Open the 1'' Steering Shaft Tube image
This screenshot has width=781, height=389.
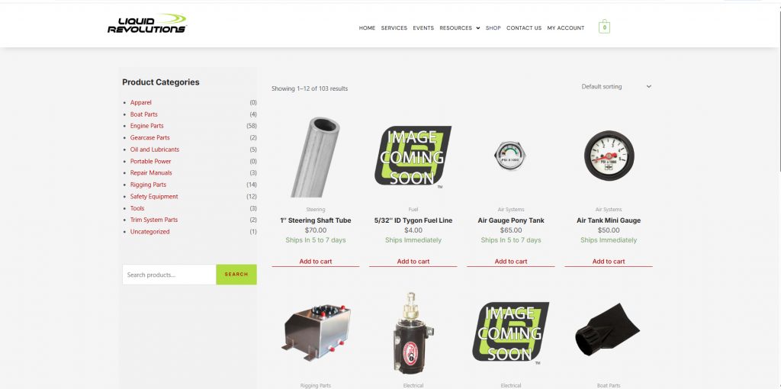click(x=315, y=157)
